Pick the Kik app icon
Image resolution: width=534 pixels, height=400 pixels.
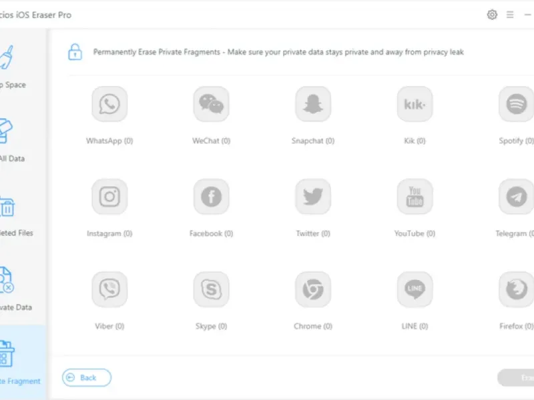point(415,104)
